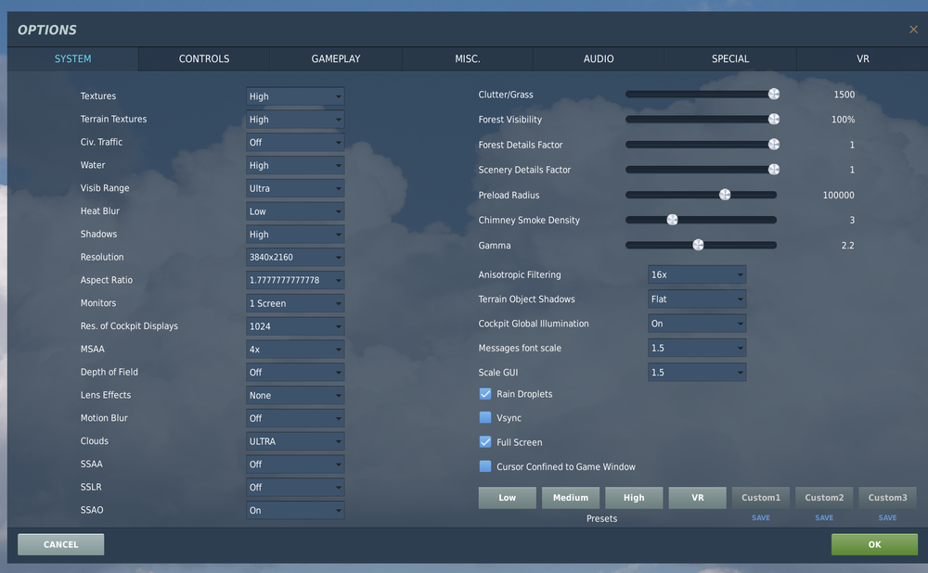Open the Anisotropic Filtering dropdown
Screen dimensions: 928x573
click(x=696, y=274)
